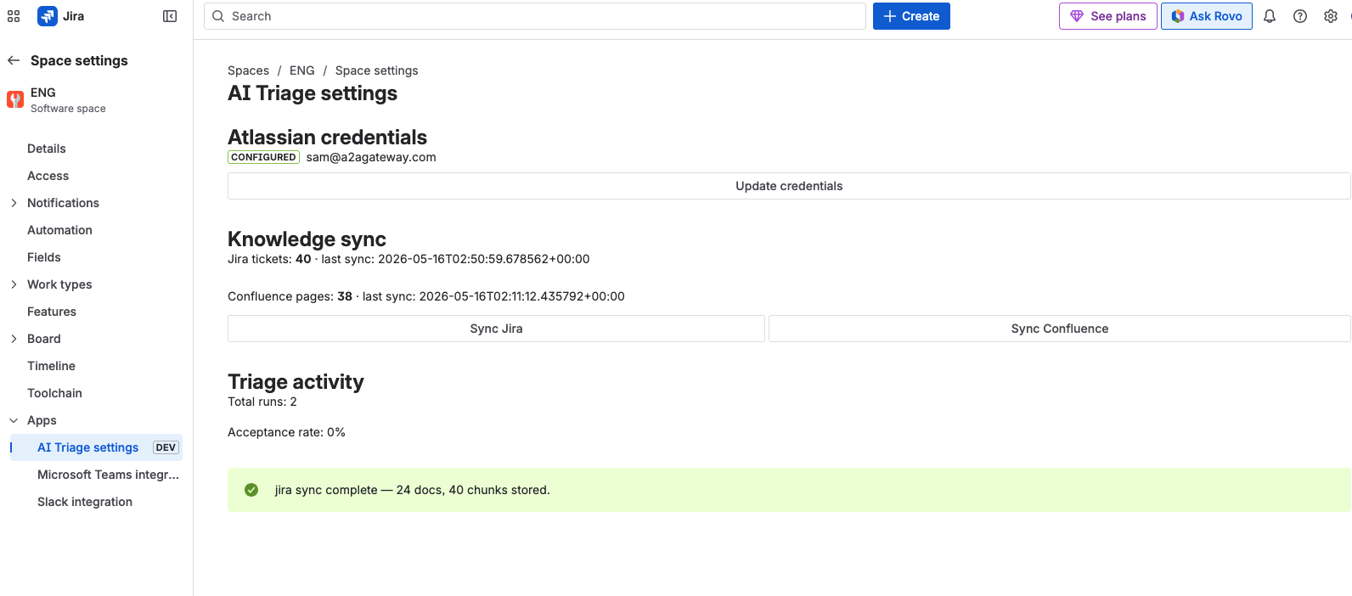Click Total runs: 2 text
1352x596 pixels.
point(262,402)
